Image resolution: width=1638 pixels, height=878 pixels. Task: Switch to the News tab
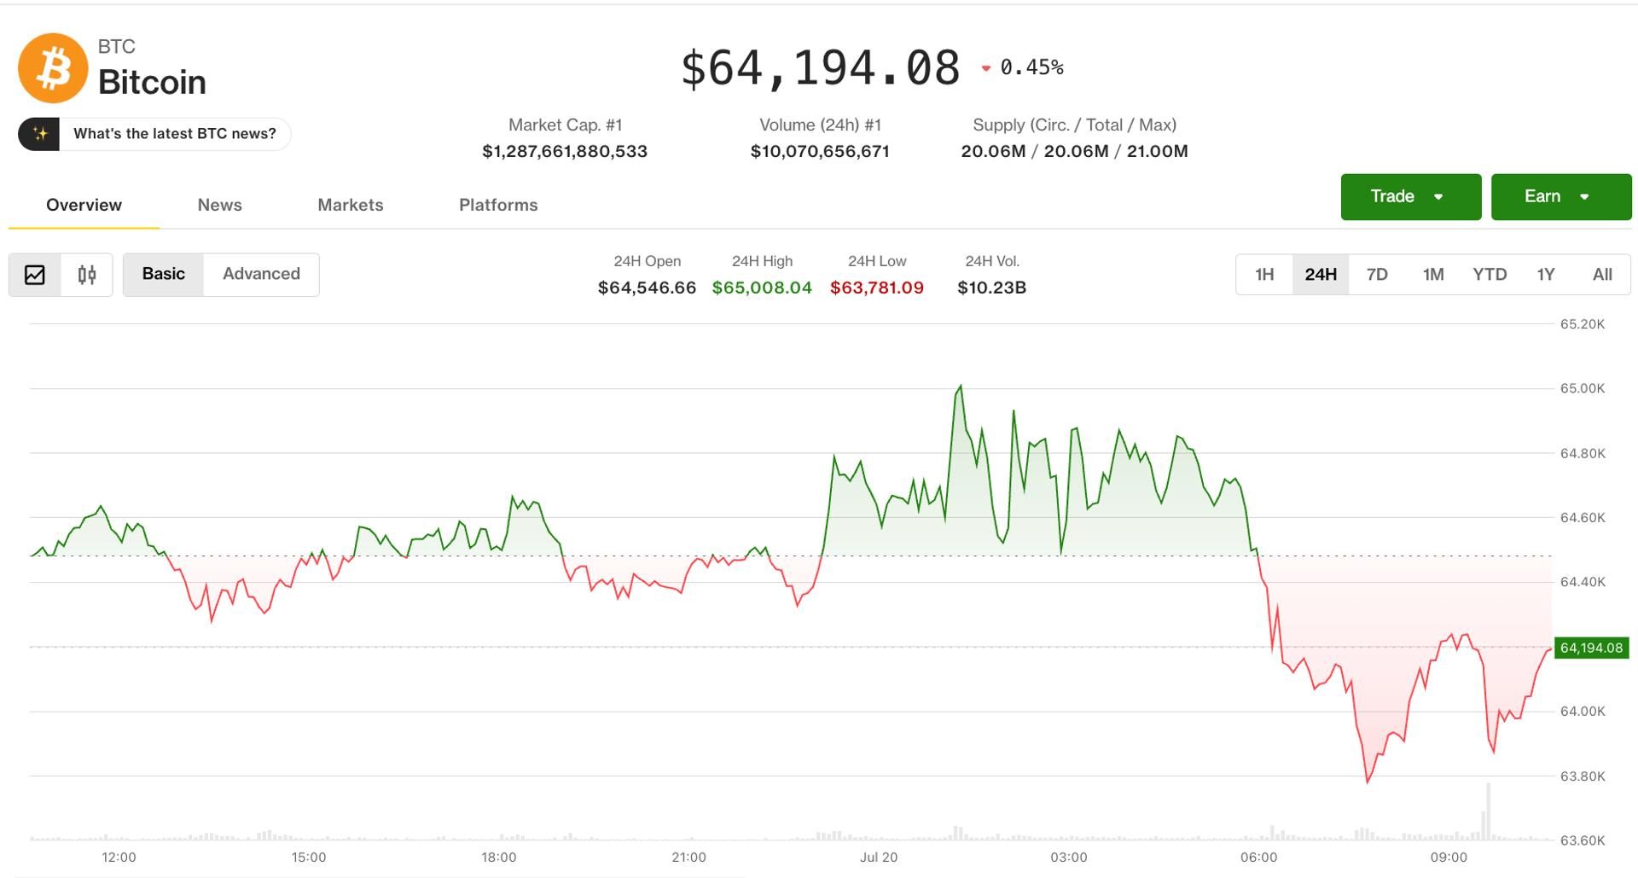[x=219, y=205]
